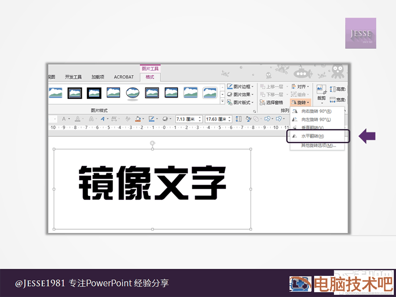Decrease the 17.63 厘米 value with the down stepper
Viewport: 396px width, 297px height.
pyautogui.click(x=230, y=121)
